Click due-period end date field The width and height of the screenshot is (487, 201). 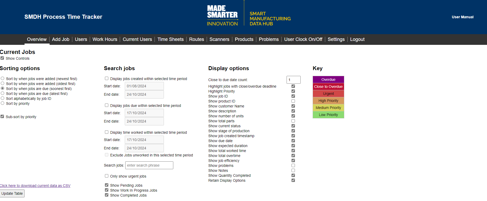point(144,121)
